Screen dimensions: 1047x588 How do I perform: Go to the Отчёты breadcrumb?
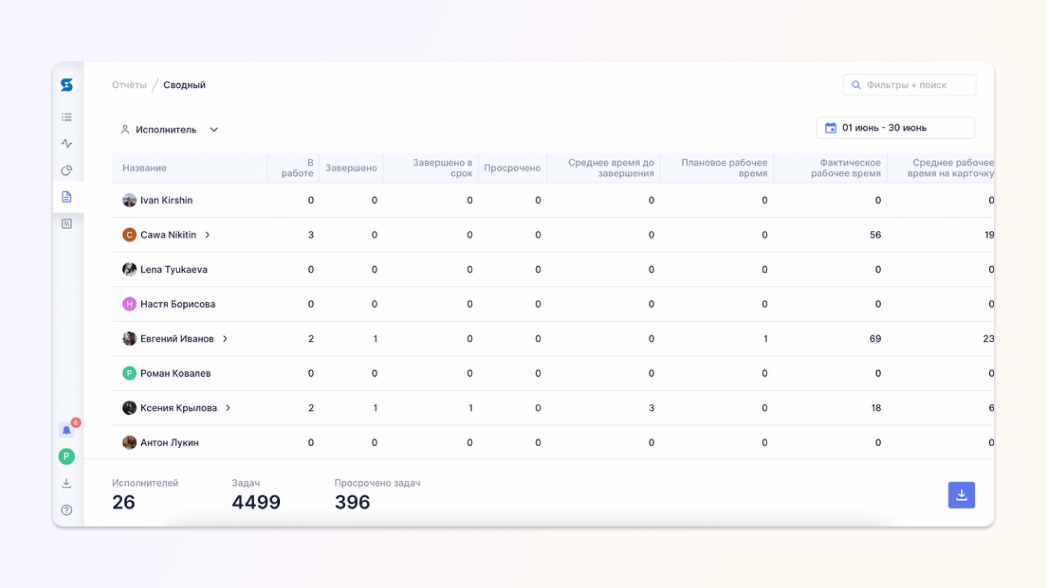129,85
